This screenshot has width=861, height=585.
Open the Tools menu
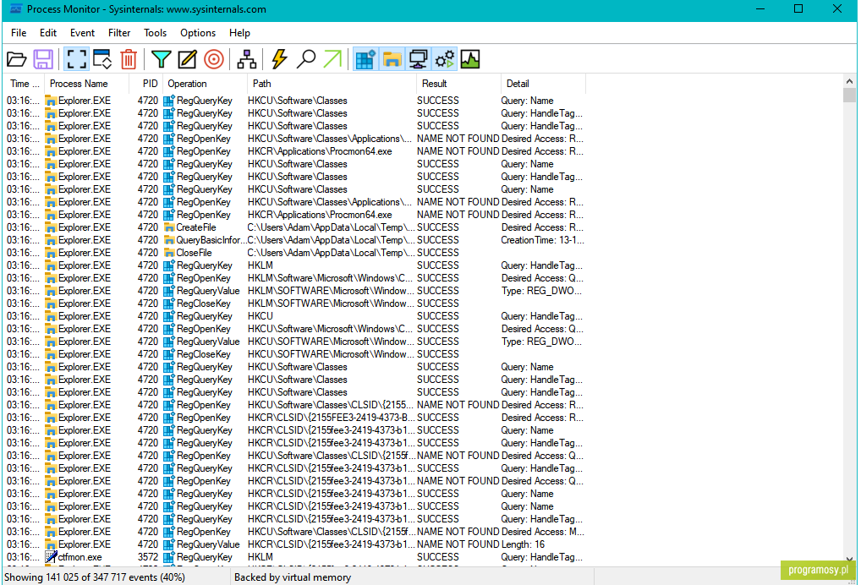click(x=155, y=33)
